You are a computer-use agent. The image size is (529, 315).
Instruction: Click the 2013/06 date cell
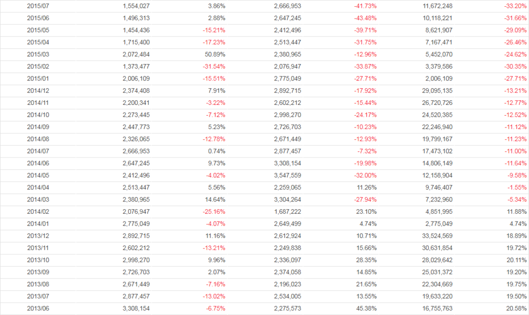pyautogui.click(x=37, y=309)
